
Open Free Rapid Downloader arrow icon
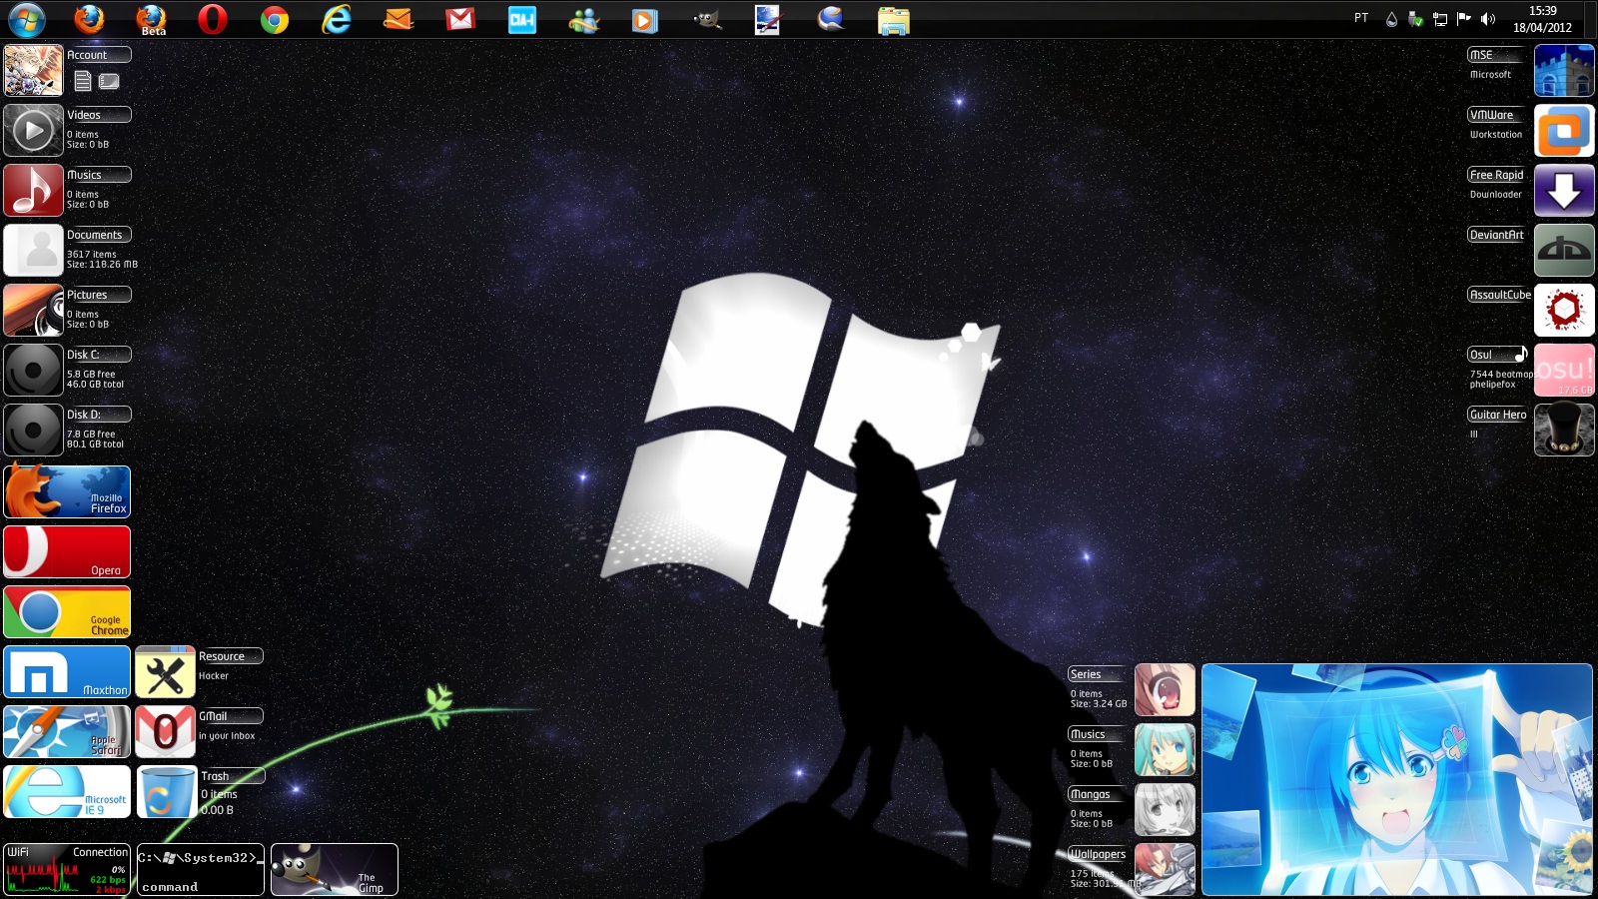(x=1564, y=190)
